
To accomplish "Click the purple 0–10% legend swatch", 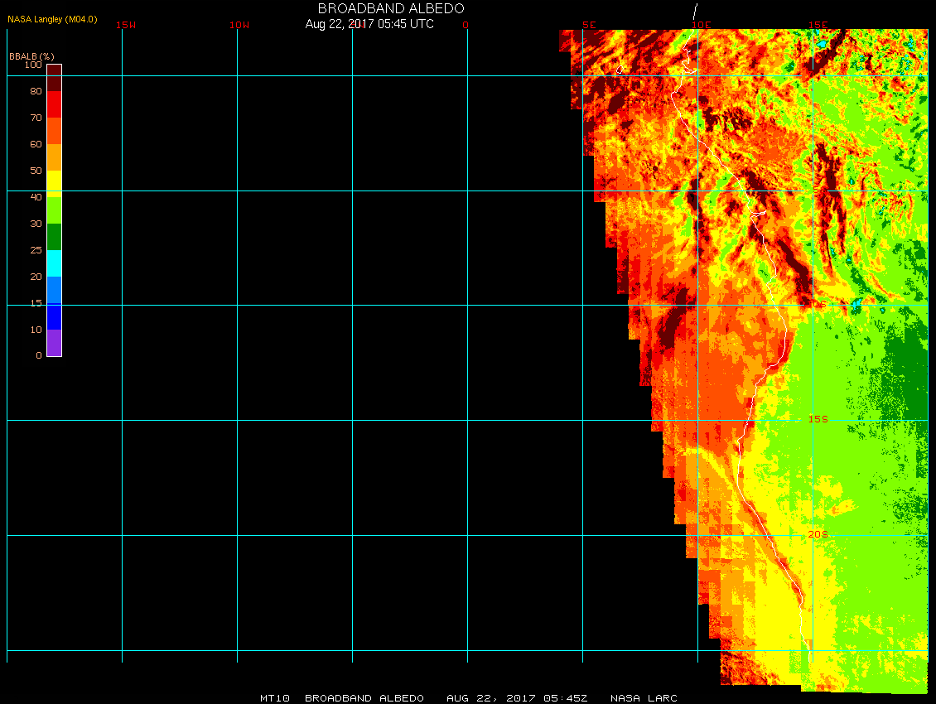I will point(54,343).
